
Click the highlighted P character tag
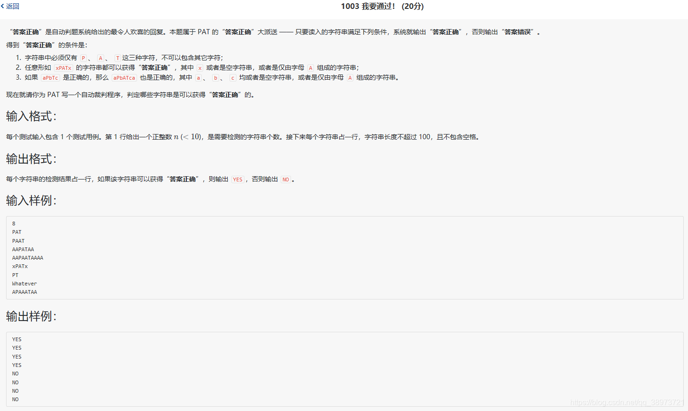point(84,57)
